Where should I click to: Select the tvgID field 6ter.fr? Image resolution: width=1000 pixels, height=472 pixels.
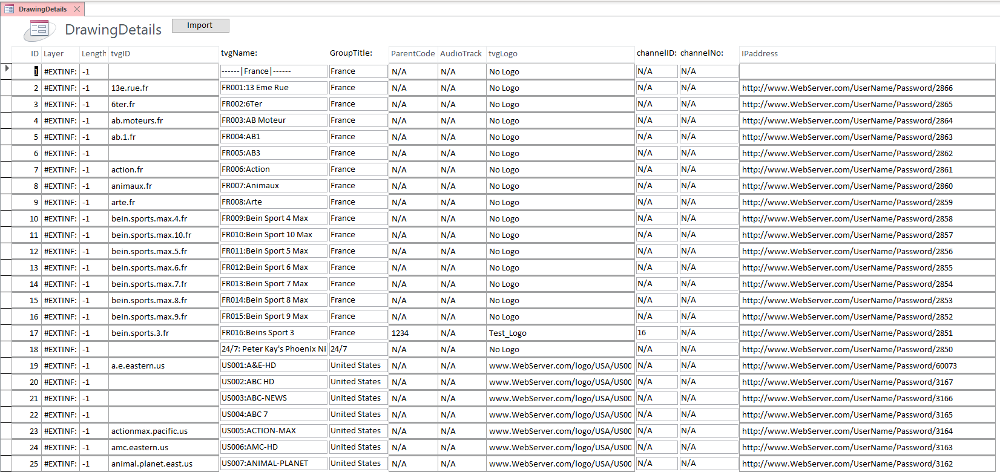point(163,104)
